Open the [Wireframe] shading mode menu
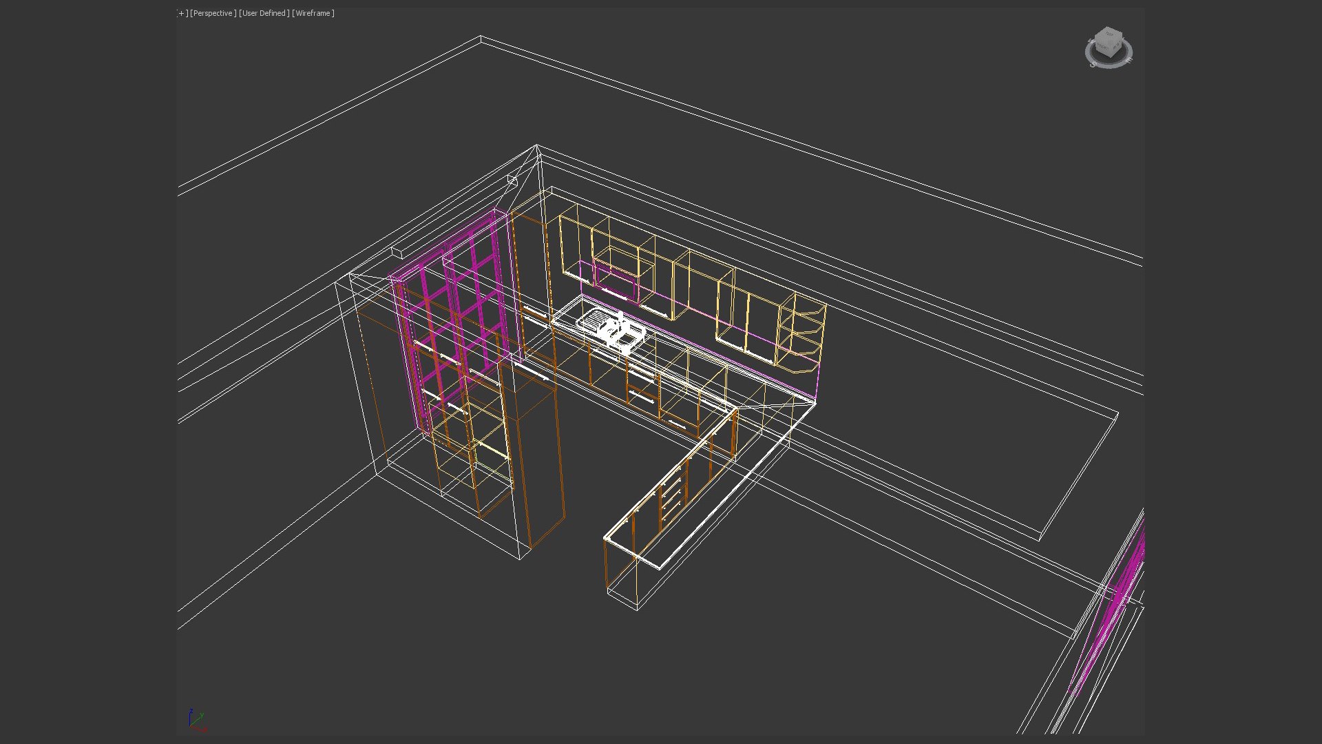 313,13
